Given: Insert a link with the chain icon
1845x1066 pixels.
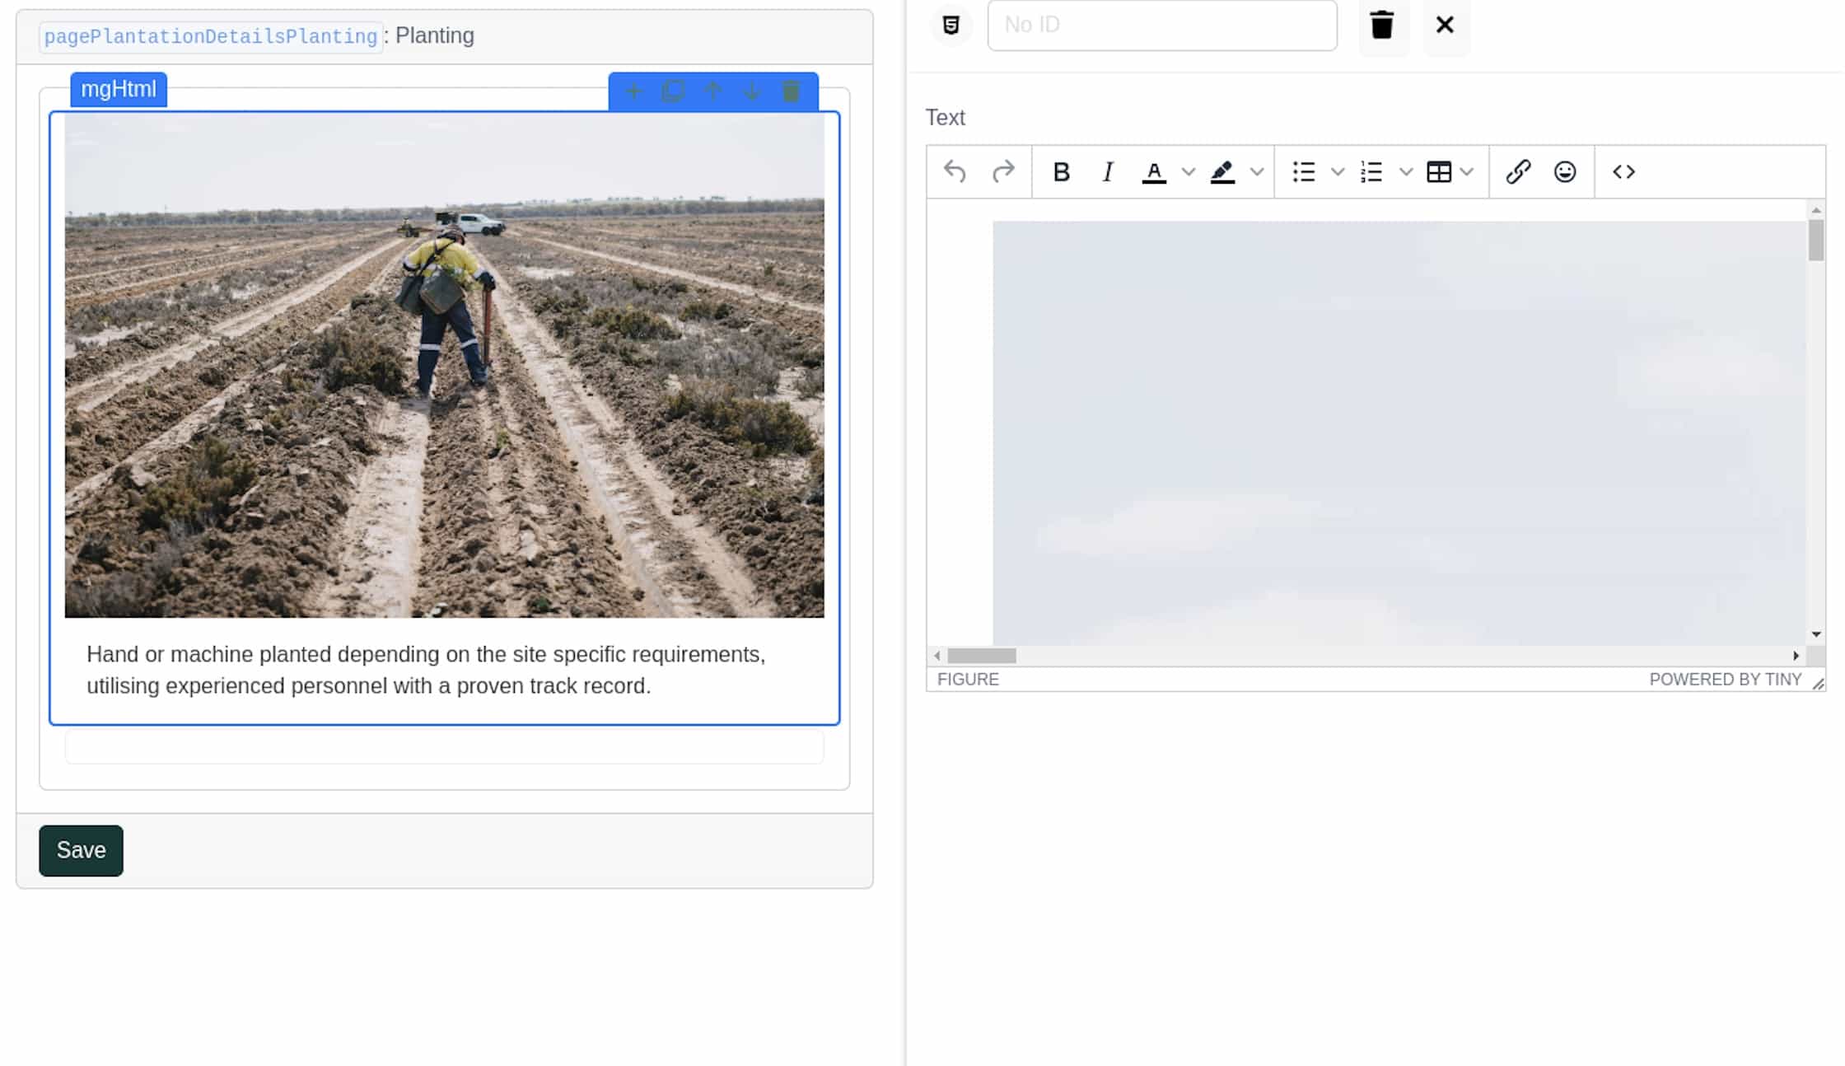Looking at the screenshot, I should (1518, 172).
